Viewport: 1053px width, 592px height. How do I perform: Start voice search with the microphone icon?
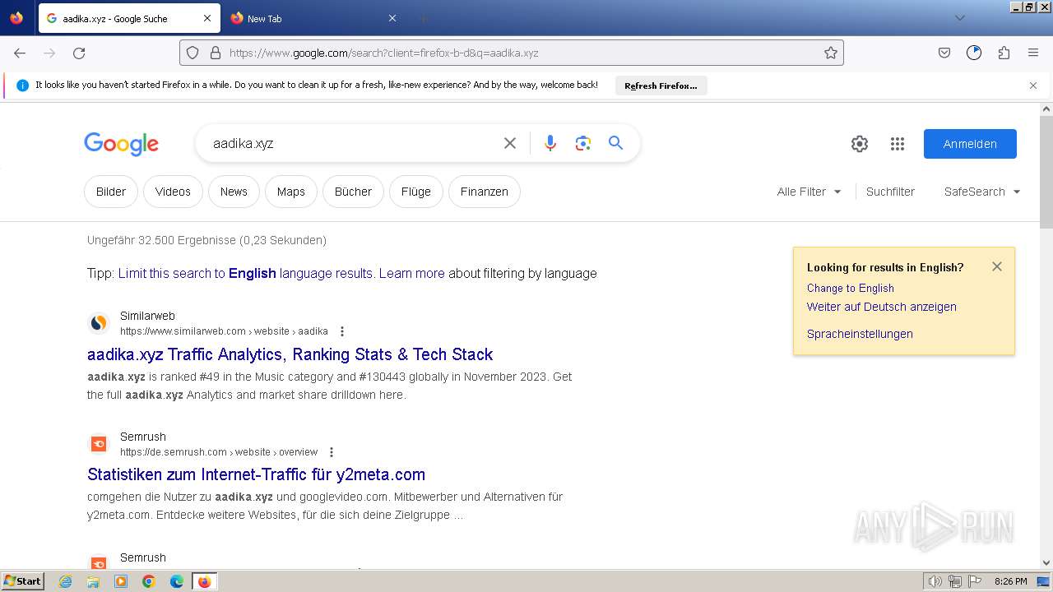coord(550,143)
